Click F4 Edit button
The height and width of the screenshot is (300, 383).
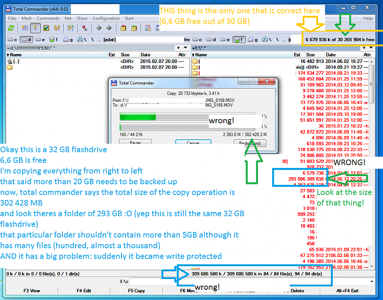(84, 291)
